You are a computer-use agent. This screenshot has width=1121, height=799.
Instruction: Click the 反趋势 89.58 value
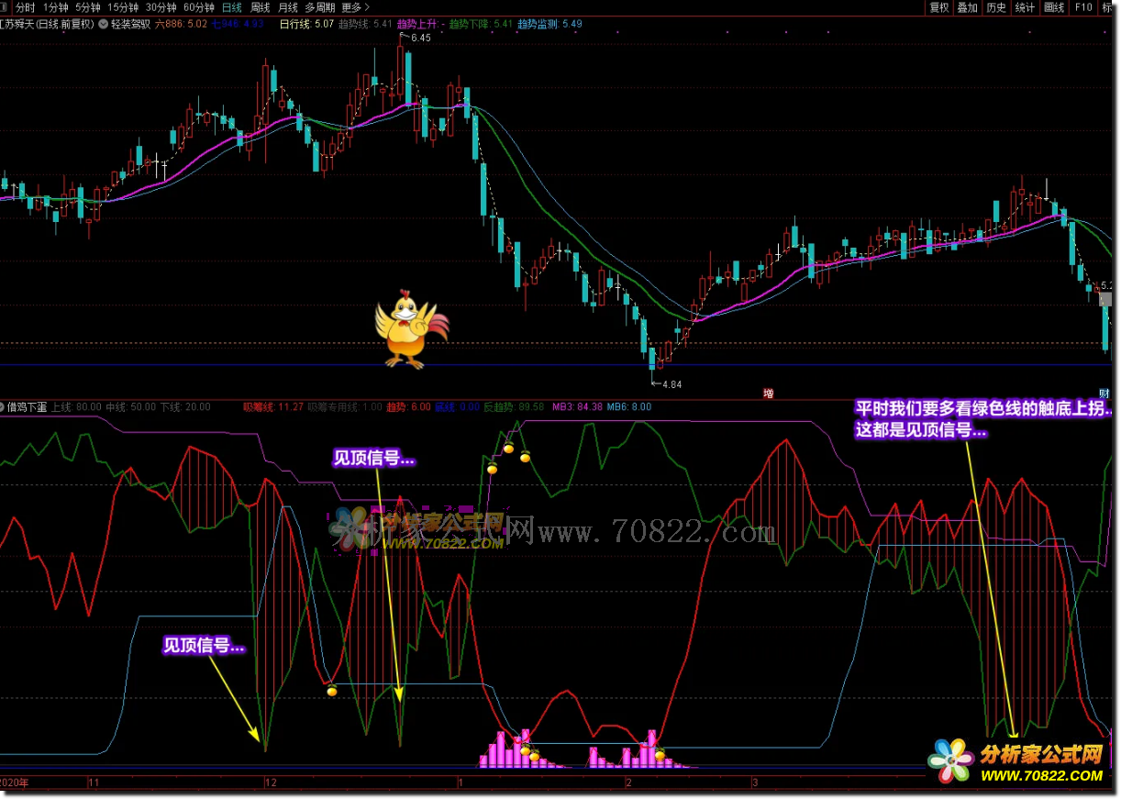click(514, 406)
